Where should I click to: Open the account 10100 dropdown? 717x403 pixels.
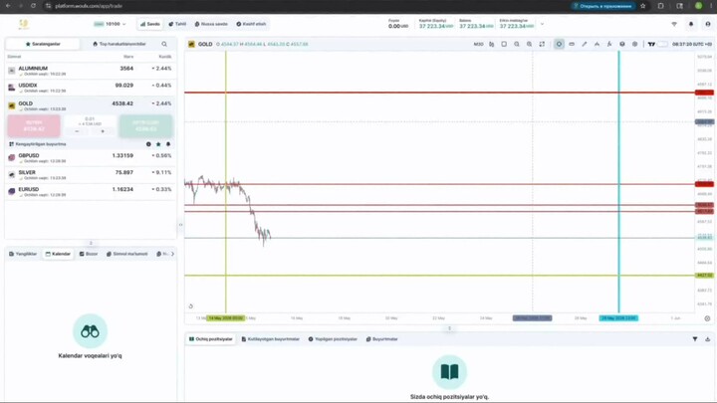tap(110, 24)
